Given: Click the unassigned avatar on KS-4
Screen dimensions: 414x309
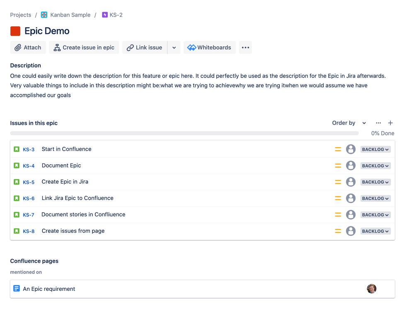Looking at the screenshot, I should (x=351, y=165).
